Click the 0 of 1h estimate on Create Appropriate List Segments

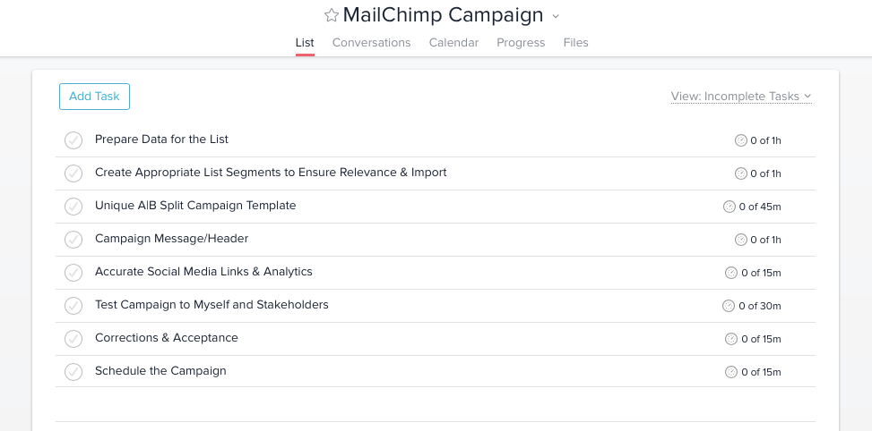[x=765, y=173]
